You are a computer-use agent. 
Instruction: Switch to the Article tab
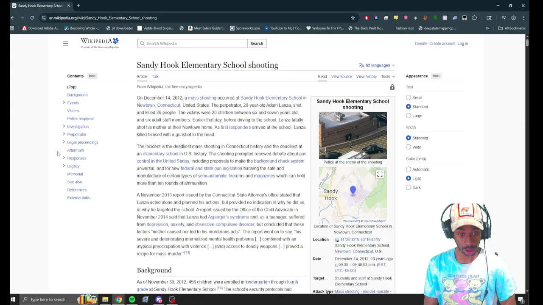tap(142, 77)
